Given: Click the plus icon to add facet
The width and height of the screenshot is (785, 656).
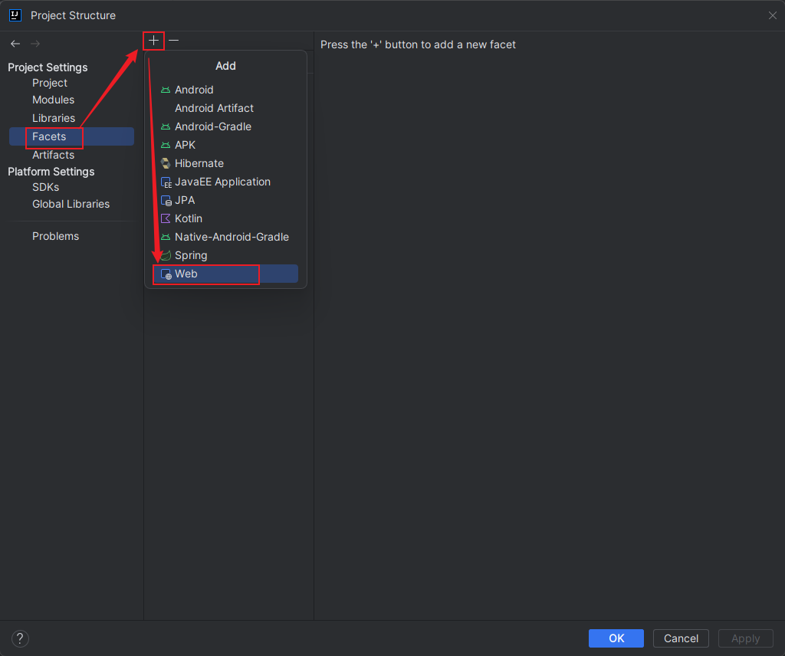Looking at the screenshot, I should (153, 41).
